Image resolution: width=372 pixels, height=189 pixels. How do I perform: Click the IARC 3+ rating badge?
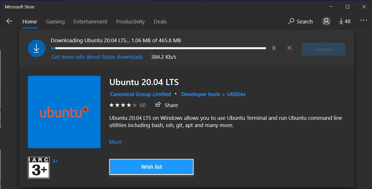point(39,168)
